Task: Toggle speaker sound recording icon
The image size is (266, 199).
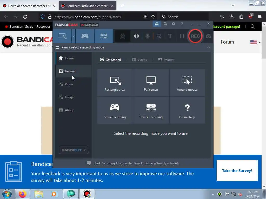Action: coord(136,36)
